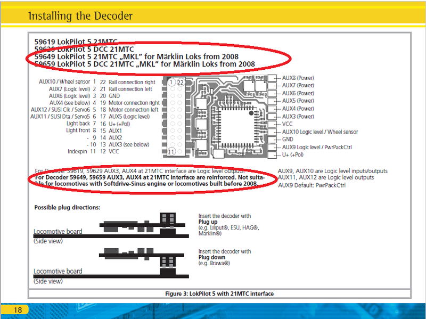Image resolution: width=426 pixels, height=319 pixels.
Task: Click 'AUX6 (Logic level)' pin 3 label
Action: [x=69, y=96]
